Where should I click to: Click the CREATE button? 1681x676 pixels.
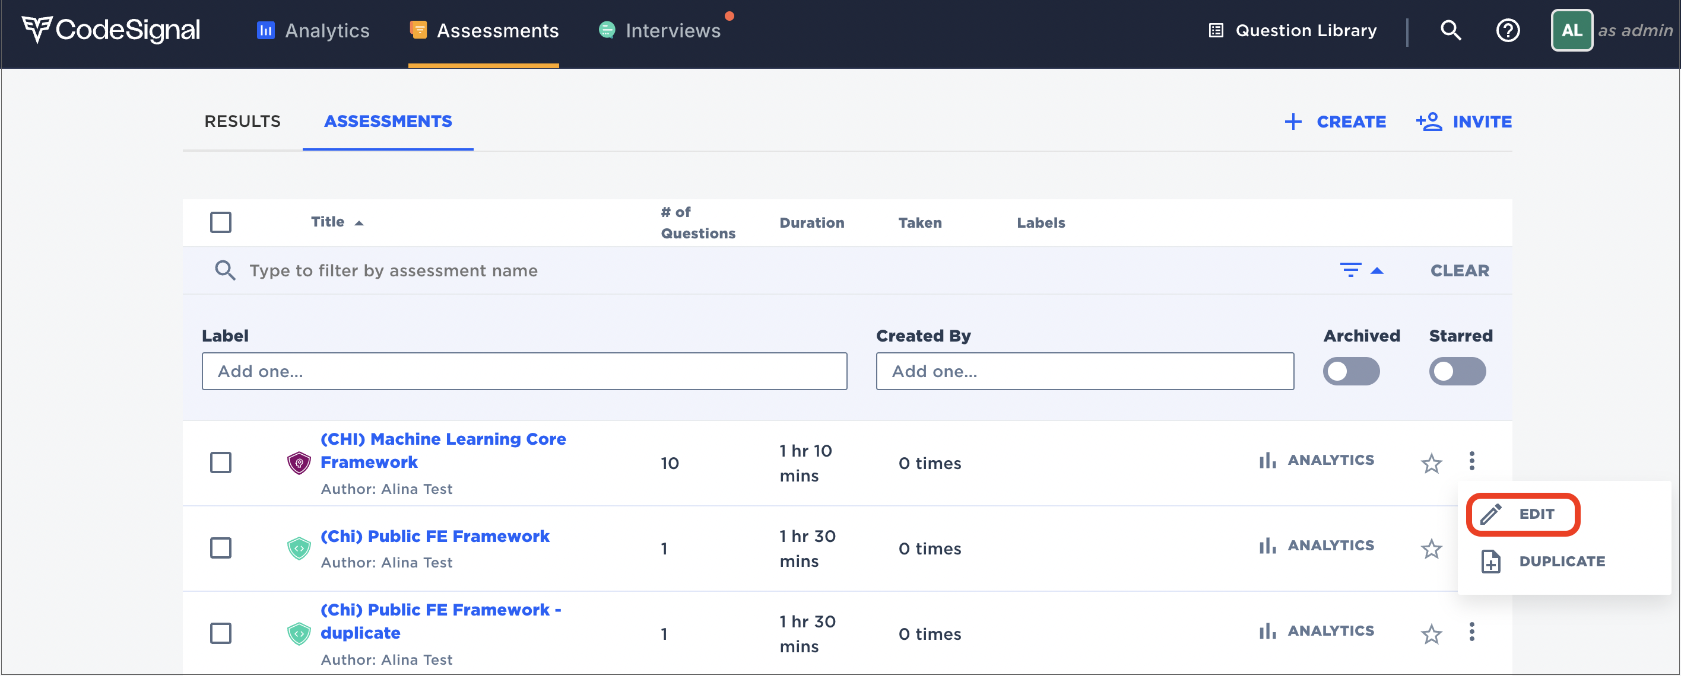1335,122
